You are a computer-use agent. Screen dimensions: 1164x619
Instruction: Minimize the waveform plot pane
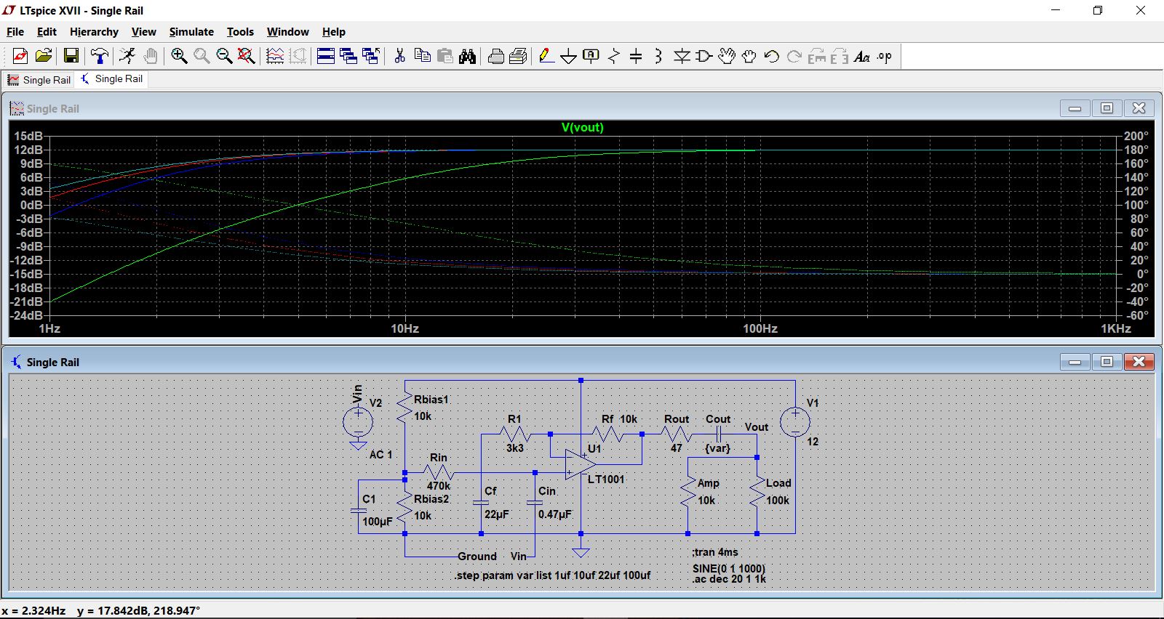[x=1075, y=108]
